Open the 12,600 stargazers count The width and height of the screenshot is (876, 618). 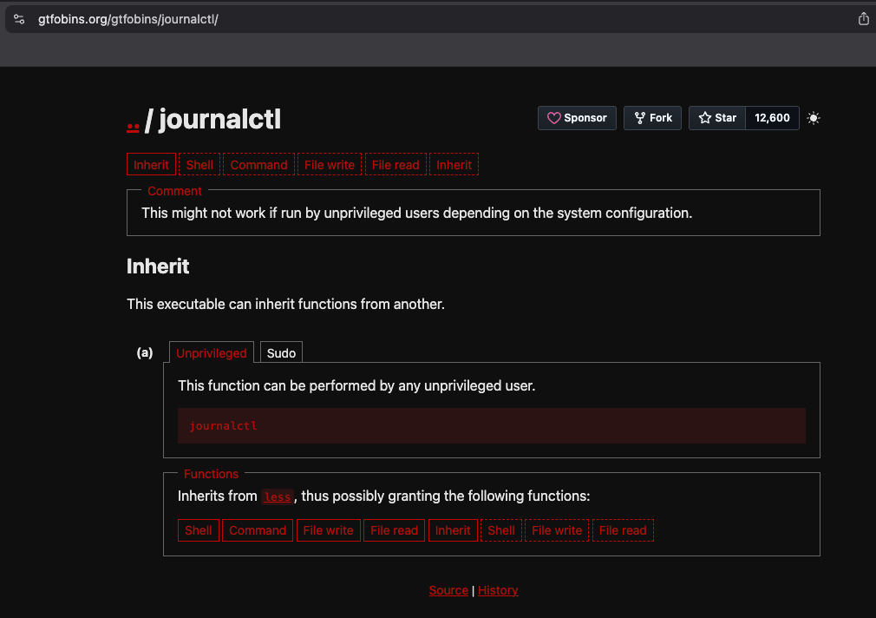tap(772, 118)
